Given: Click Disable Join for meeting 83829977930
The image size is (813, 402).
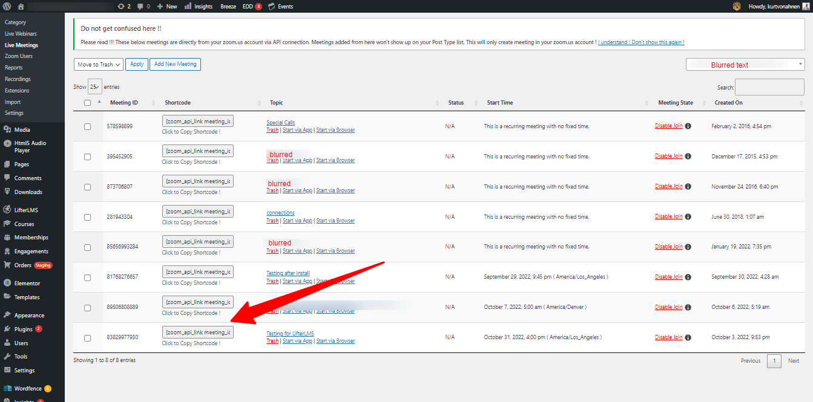Looking at the screenshot, I should [668, 337].
